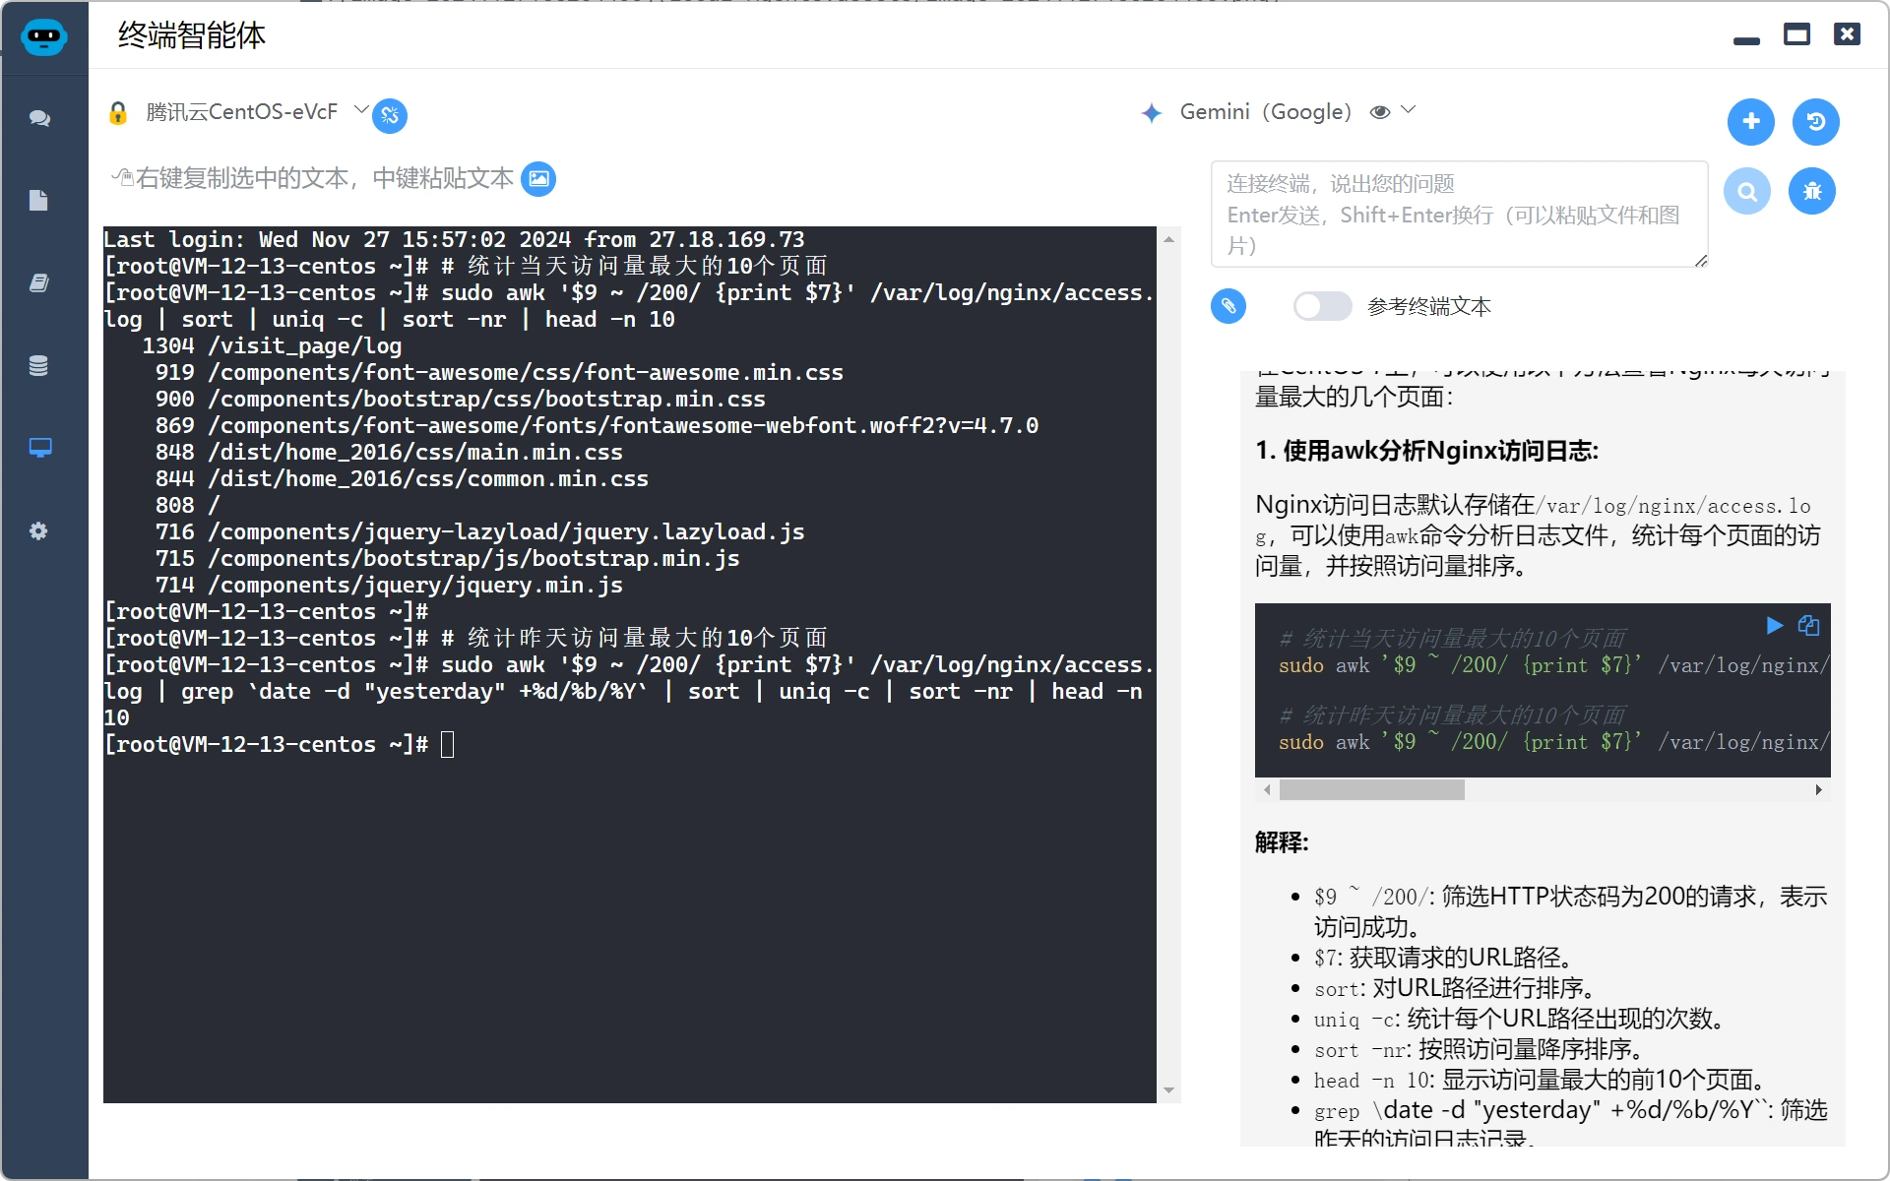Open the database icon in sidebar

(38, 366)
